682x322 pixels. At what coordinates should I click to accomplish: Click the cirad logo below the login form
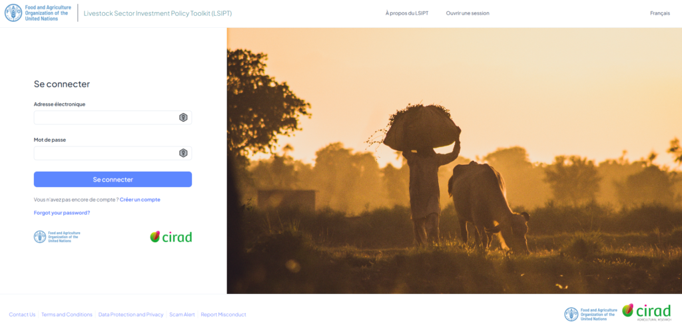coord(171,237)
